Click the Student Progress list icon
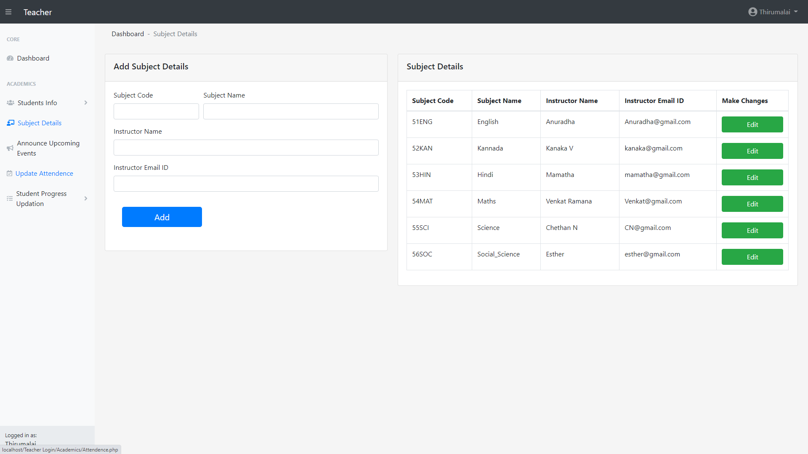The image size is (808, 454). pos(10,199)
